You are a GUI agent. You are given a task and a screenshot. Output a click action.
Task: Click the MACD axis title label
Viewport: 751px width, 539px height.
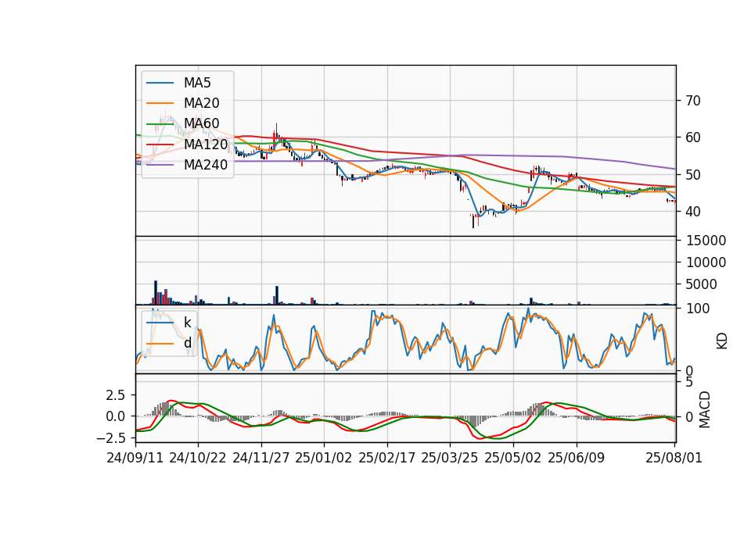[705, 409]
